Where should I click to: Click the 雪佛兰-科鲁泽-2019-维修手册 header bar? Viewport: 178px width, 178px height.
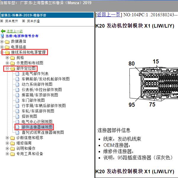click(x=47, y=15)
